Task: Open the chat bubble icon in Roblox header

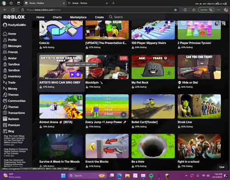Action: click(x=183, y=23)
